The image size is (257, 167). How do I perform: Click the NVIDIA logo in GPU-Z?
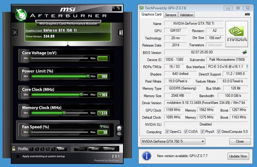[x=237, y=34]
